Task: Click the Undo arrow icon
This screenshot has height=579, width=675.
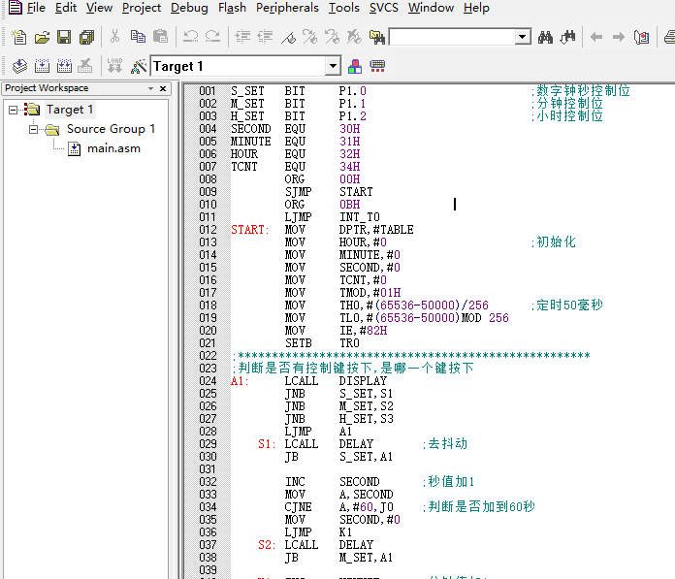Action: click(x=190, y=37)
